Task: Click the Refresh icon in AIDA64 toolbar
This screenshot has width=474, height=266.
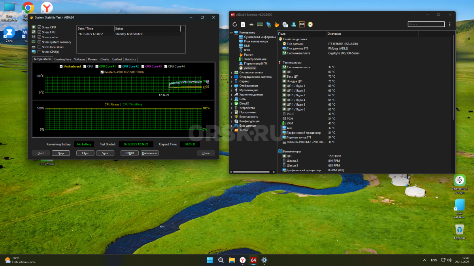Action: [235, 24]
